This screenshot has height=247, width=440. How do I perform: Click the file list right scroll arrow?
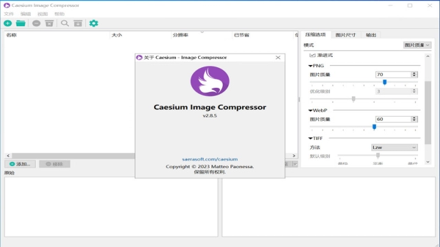coord(294,156)
